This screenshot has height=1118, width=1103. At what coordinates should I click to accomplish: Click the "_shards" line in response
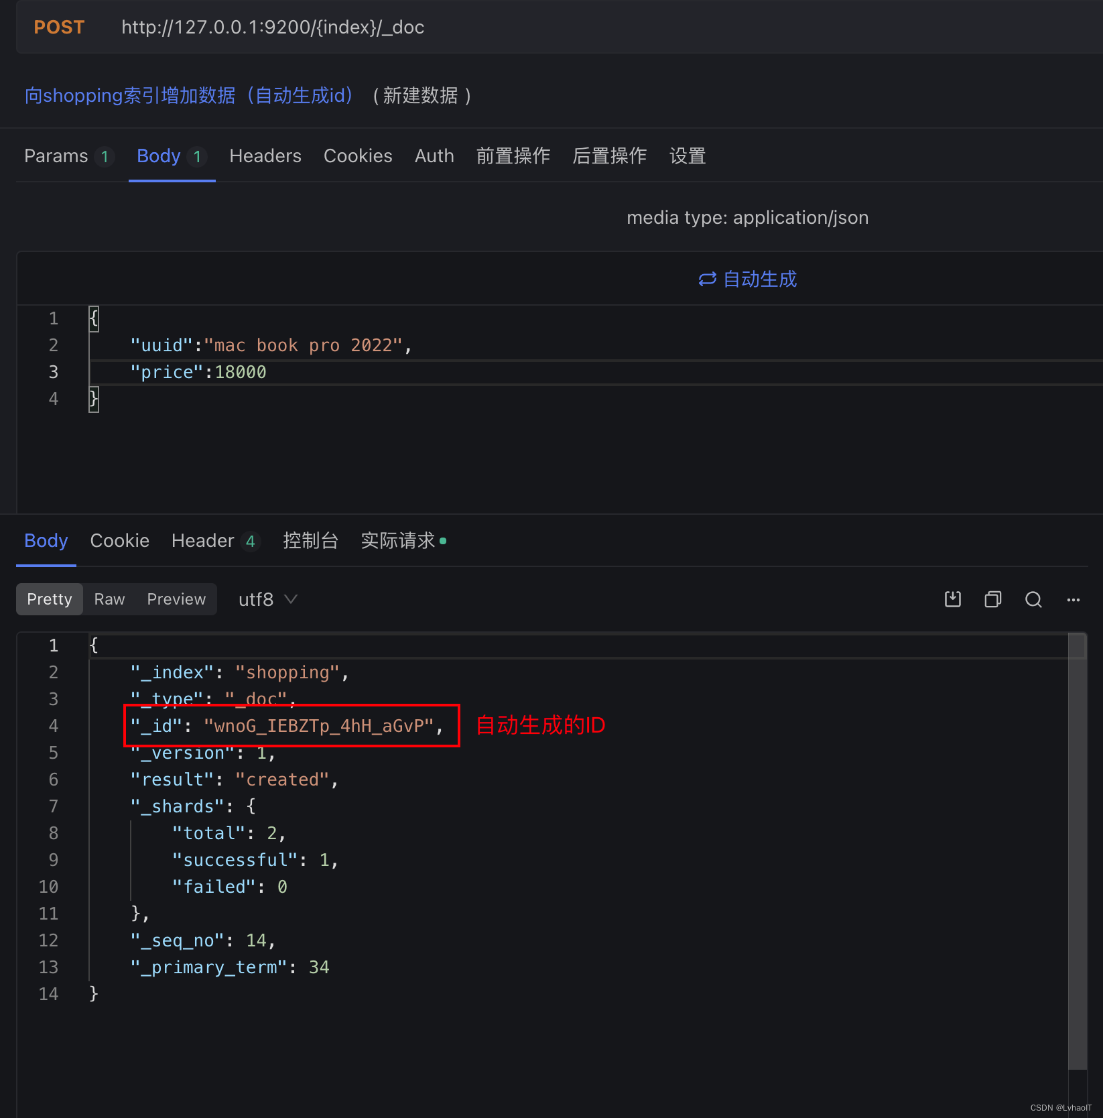click(x=193, y=806)
